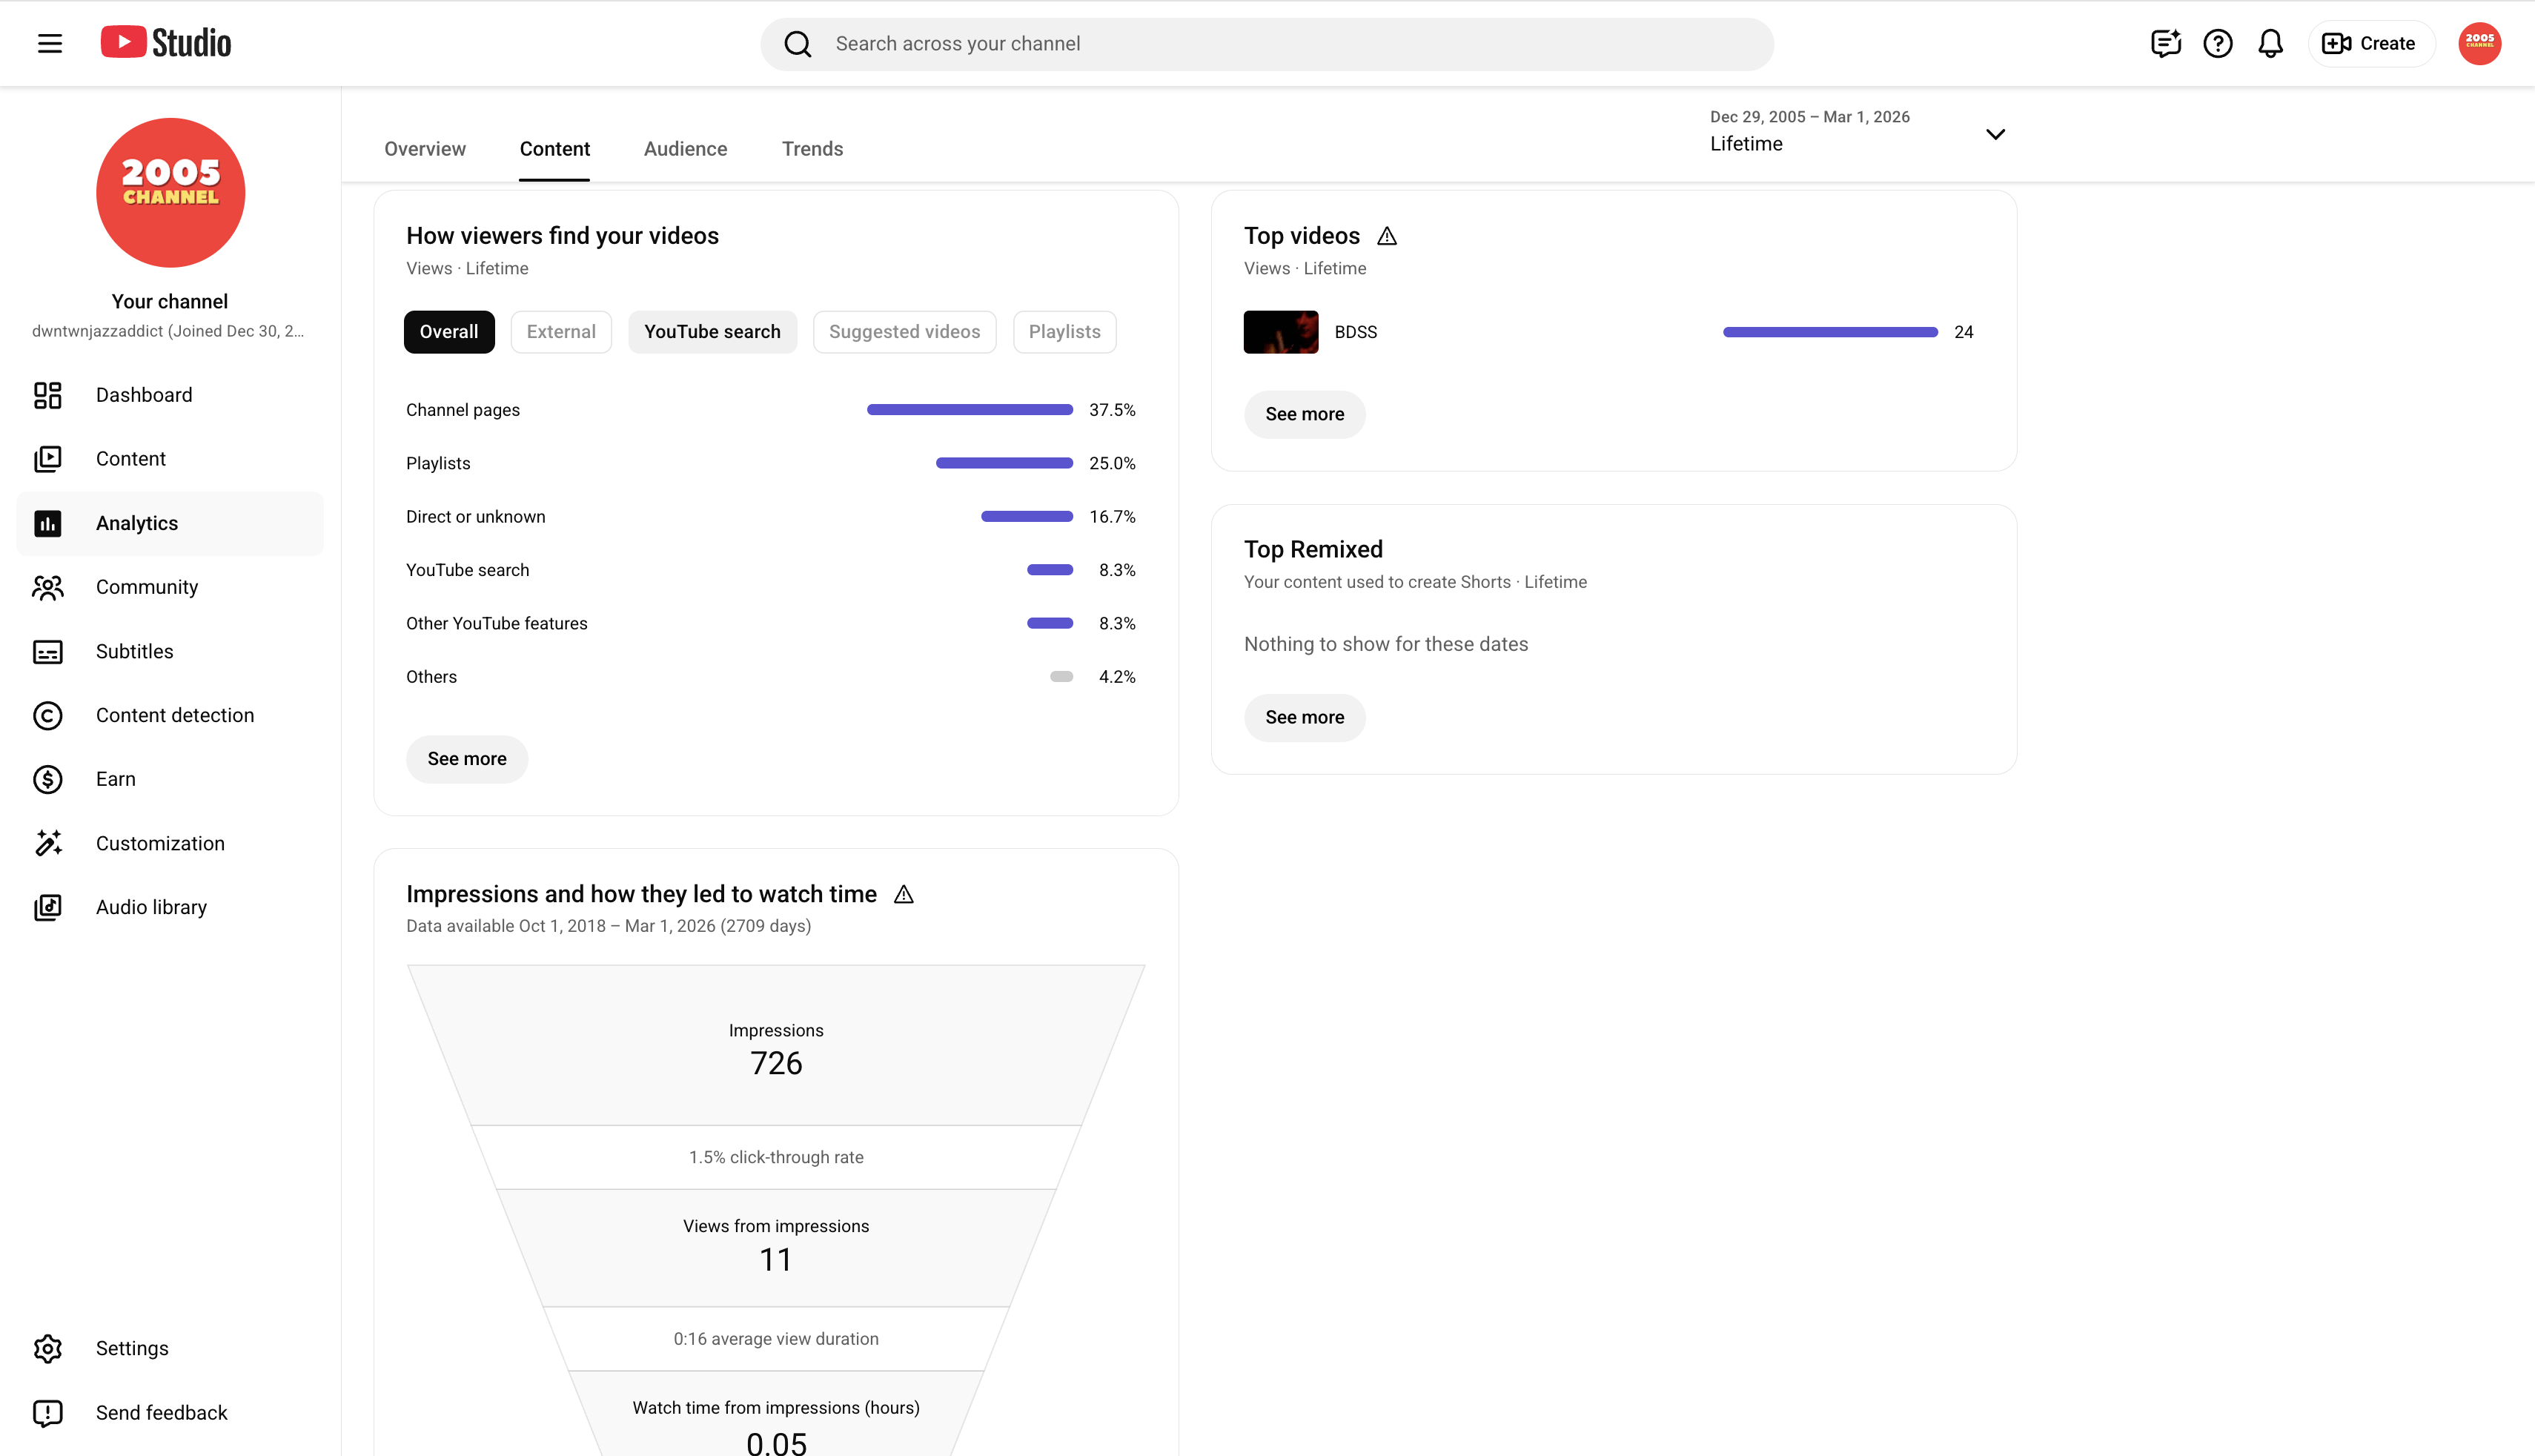Click the Earn dollar sign icon
Image resolution: width=2535 pixels, height=1456 pixels.
[47, 779]
